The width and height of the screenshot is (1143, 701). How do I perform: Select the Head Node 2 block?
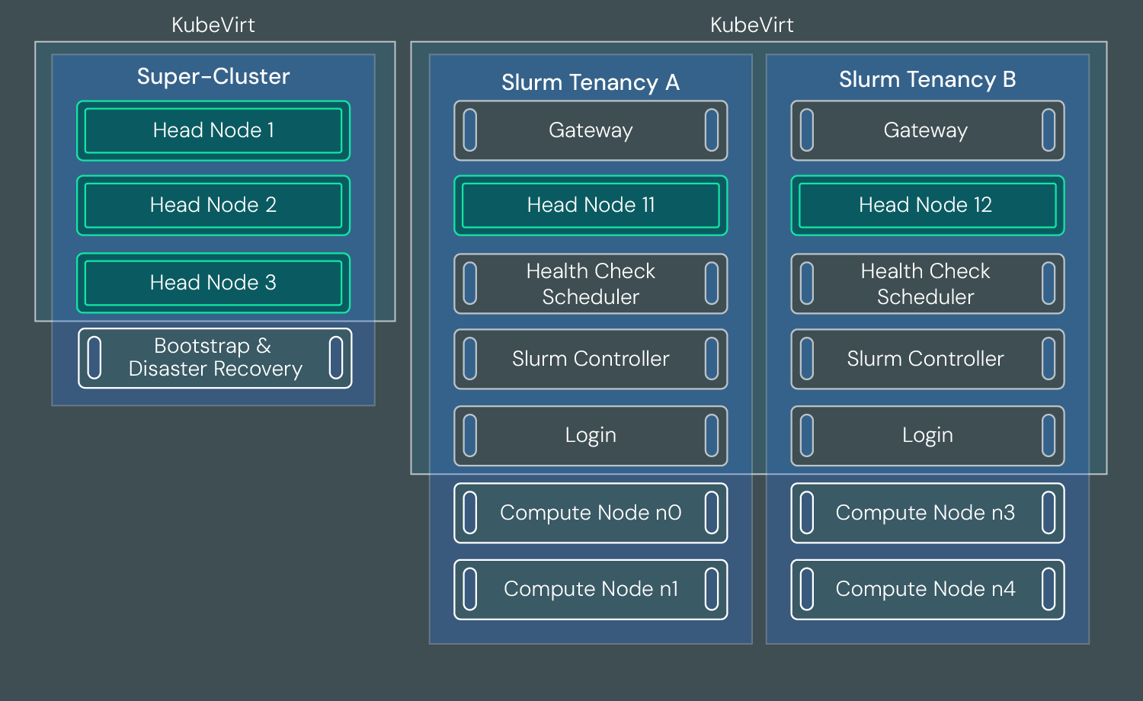213,205
